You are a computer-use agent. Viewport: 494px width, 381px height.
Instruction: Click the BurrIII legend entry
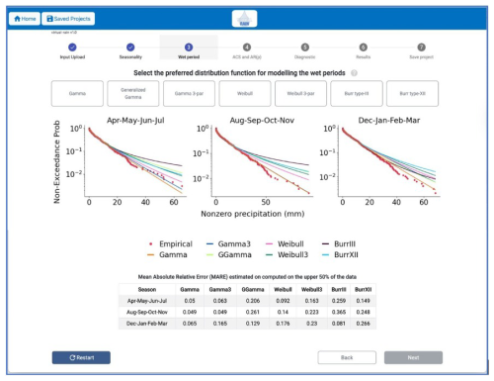coord(339,244)
